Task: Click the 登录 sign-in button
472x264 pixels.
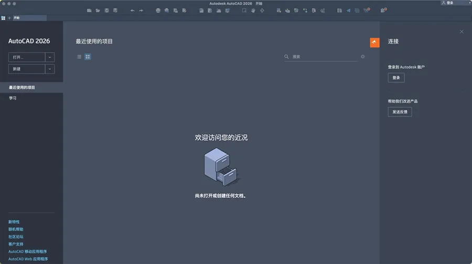Action: click(x=396, y=78)
